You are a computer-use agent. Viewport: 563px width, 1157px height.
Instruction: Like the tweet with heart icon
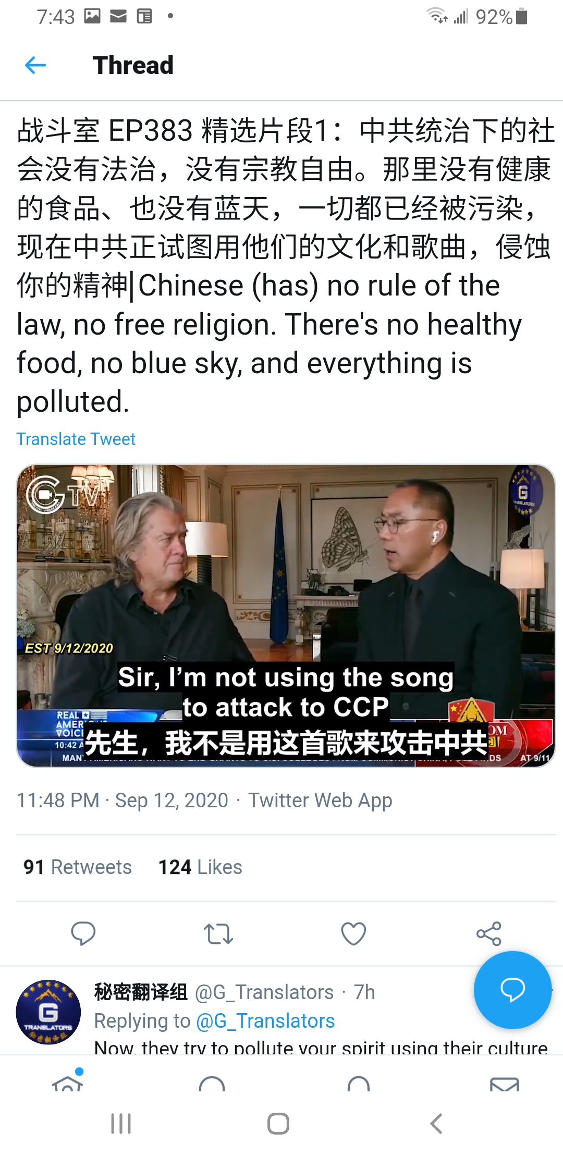[353, 933]
